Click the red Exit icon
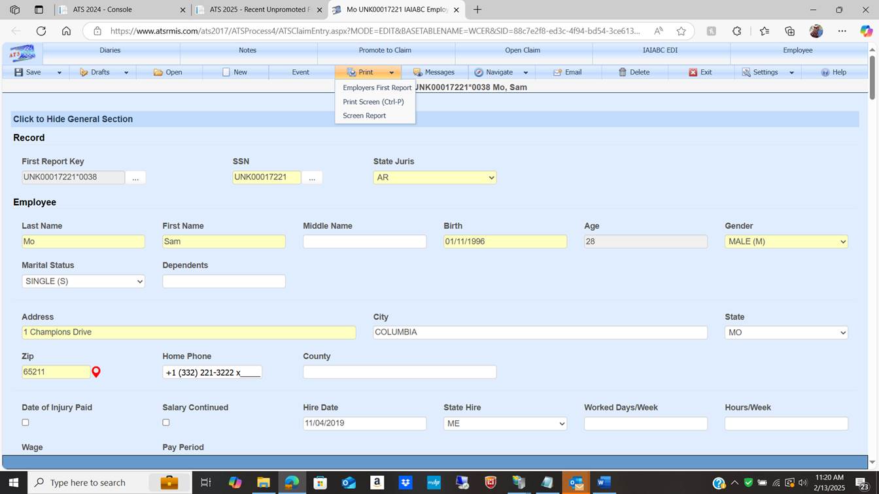 point(693,73)
